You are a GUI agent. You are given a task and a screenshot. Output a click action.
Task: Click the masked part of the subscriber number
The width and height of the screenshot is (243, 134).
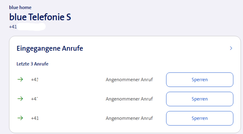31,27
